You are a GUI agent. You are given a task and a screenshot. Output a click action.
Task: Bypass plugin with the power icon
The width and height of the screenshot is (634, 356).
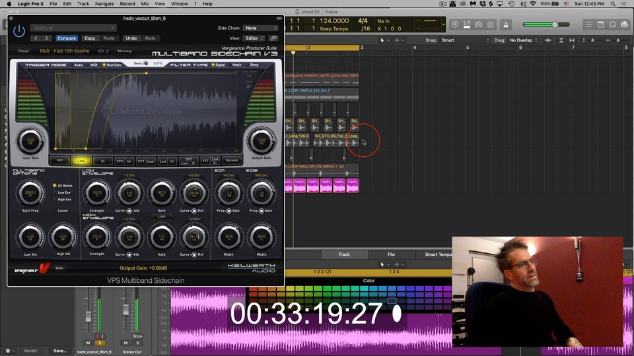pyautogui.click(x=19, y=31)
